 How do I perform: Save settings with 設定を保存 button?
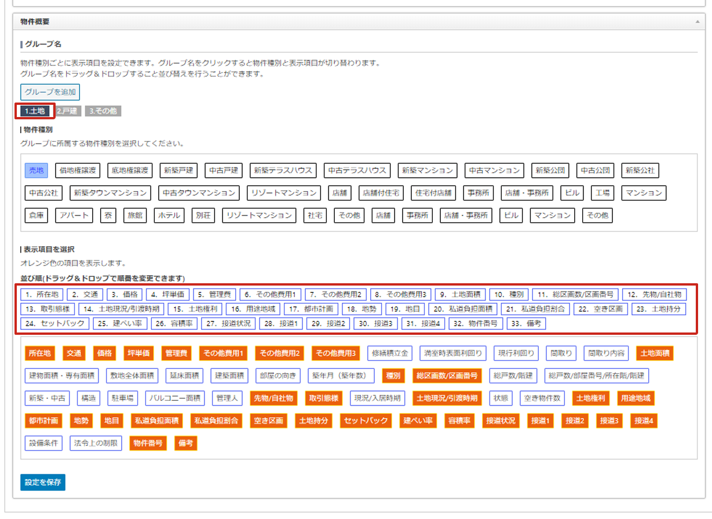tap(43, 482)
